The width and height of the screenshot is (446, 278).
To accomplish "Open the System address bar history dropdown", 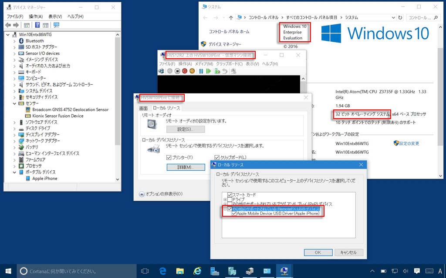I will tap(393, 17).
